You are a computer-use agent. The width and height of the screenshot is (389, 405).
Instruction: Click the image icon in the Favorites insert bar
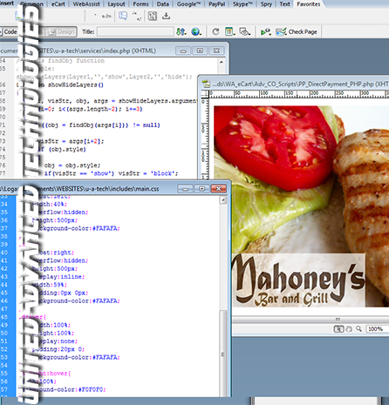click(18, 16)
